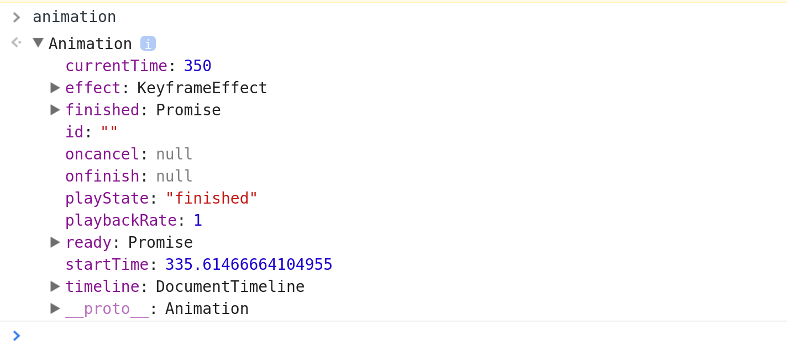Viewport: 787px width, 357px height.
Task: Collapse the Animation object tree
Action: coord(38,43)
